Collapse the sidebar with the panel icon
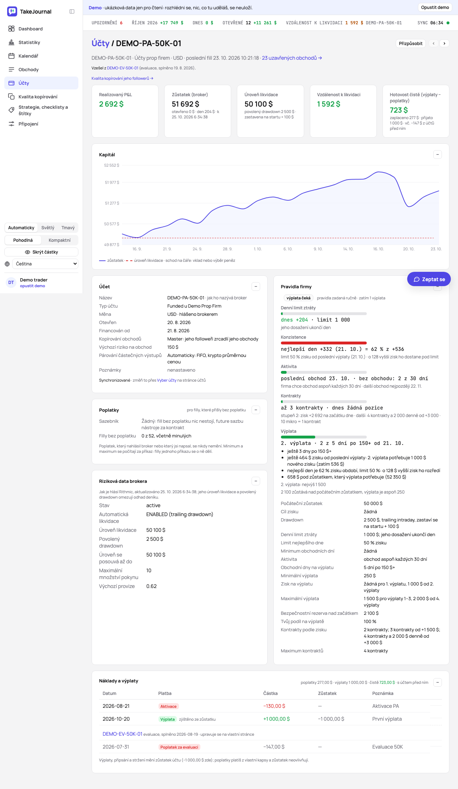This screenshot has height=789, width=458. (x=72, y=11)
